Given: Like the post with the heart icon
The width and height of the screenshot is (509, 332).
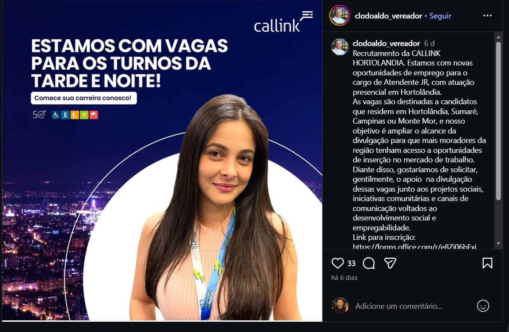Looking at the screenshot, I should (x=337, y=263).
